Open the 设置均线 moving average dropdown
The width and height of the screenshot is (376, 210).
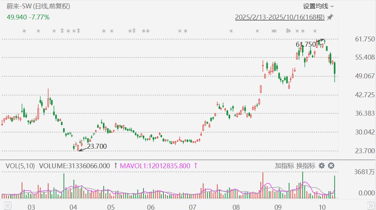coord(318,6)
